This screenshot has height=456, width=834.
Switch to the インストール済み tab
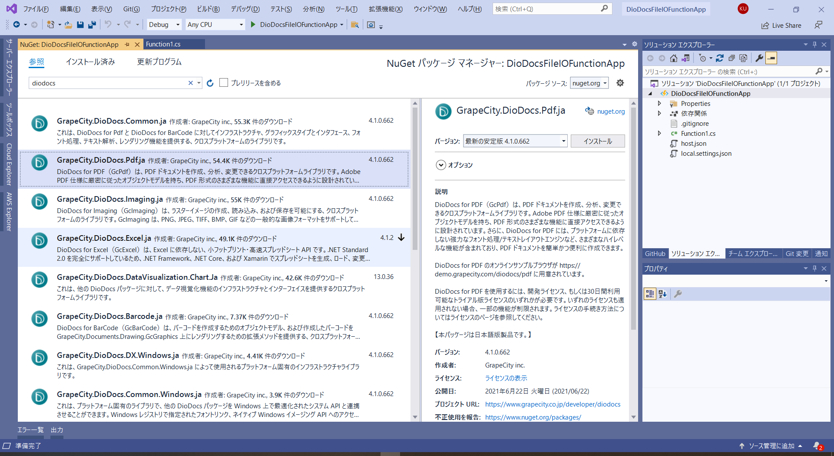[x=90, y=62]
